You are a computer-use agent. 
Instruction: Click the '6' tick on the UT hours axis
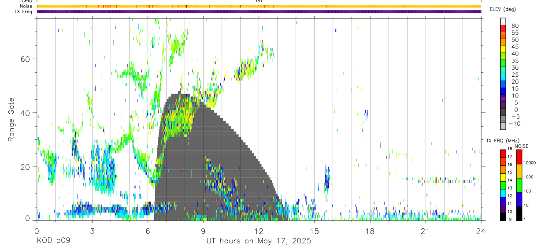coord(148,231)
